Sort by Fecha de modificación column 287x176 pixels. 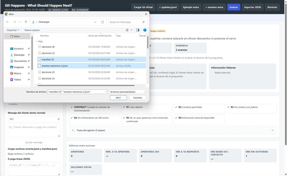(x=100, y=36)
